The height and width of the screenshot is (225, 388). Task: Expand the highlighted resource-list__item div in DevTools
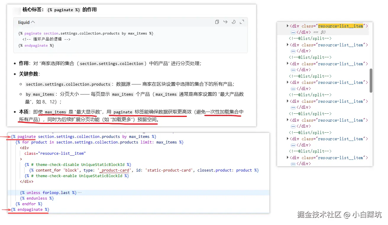pos(287,26)
